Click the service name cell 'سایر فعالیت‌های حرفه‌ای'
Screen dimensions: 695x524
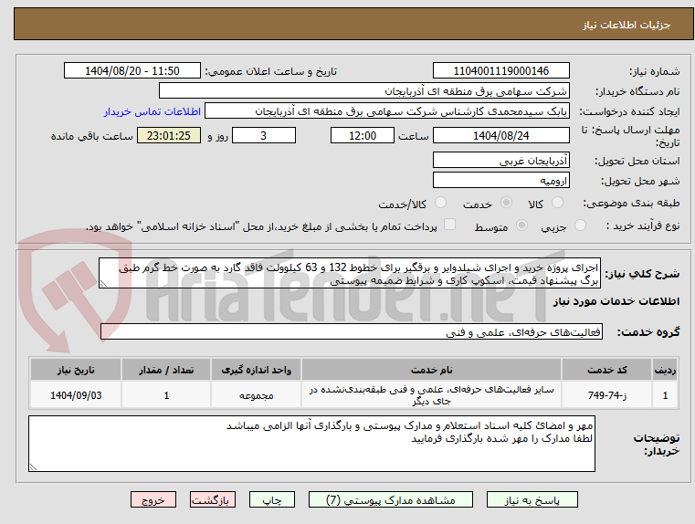(x=431, y=394)
